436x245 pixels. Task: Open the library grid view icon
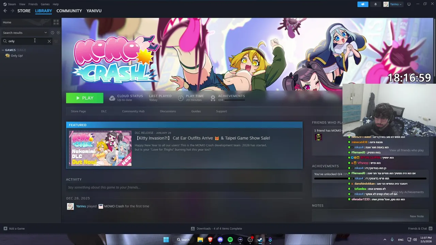tap(56, 22)
